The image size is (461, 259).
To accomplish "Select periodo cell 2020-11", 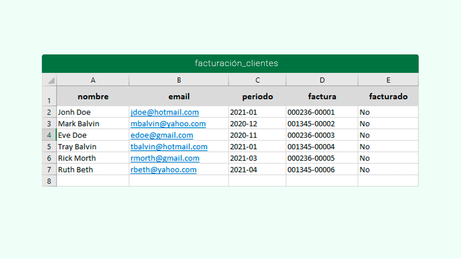I will 257,135.
